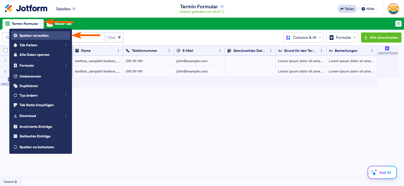Viewport: 404px width, 186px height.
Task: Click the download arrow icon on Alle downloaden
Action: click(366, 38)
